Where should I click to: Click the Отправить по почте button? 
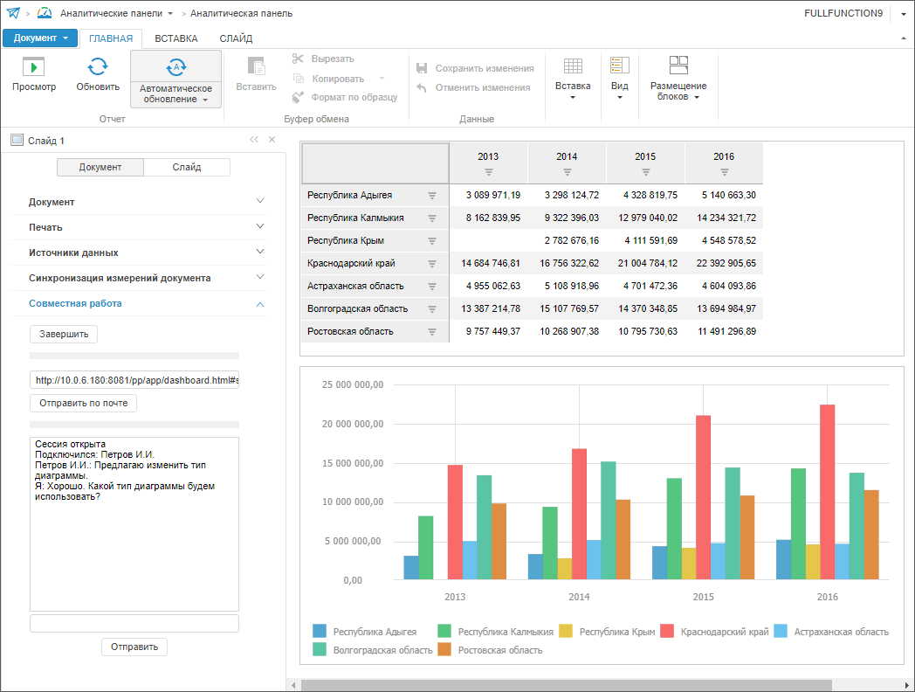(x=83, y=403)
